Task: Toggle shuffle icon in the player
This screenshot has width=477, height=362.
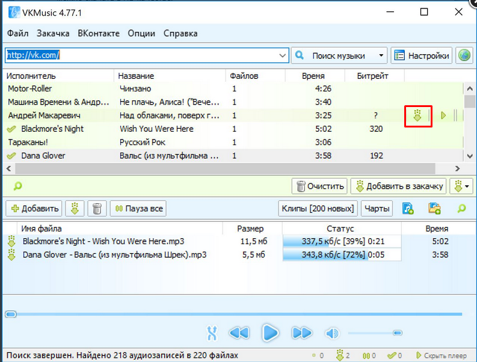Action: point(212,333)
